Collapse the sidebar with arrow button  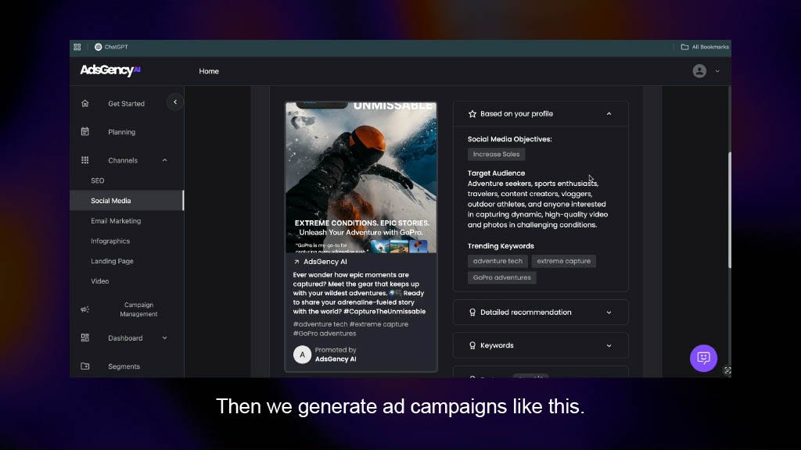175,102
